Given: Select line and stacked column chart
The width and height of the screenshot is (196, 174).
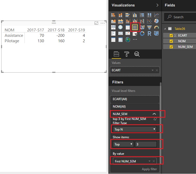Looking at the screenshot, I should pos(128,21).
